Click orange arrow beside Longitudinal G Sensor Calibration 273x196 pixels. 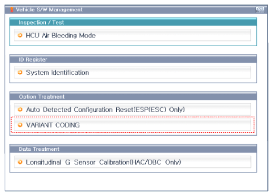coord(20,162)
